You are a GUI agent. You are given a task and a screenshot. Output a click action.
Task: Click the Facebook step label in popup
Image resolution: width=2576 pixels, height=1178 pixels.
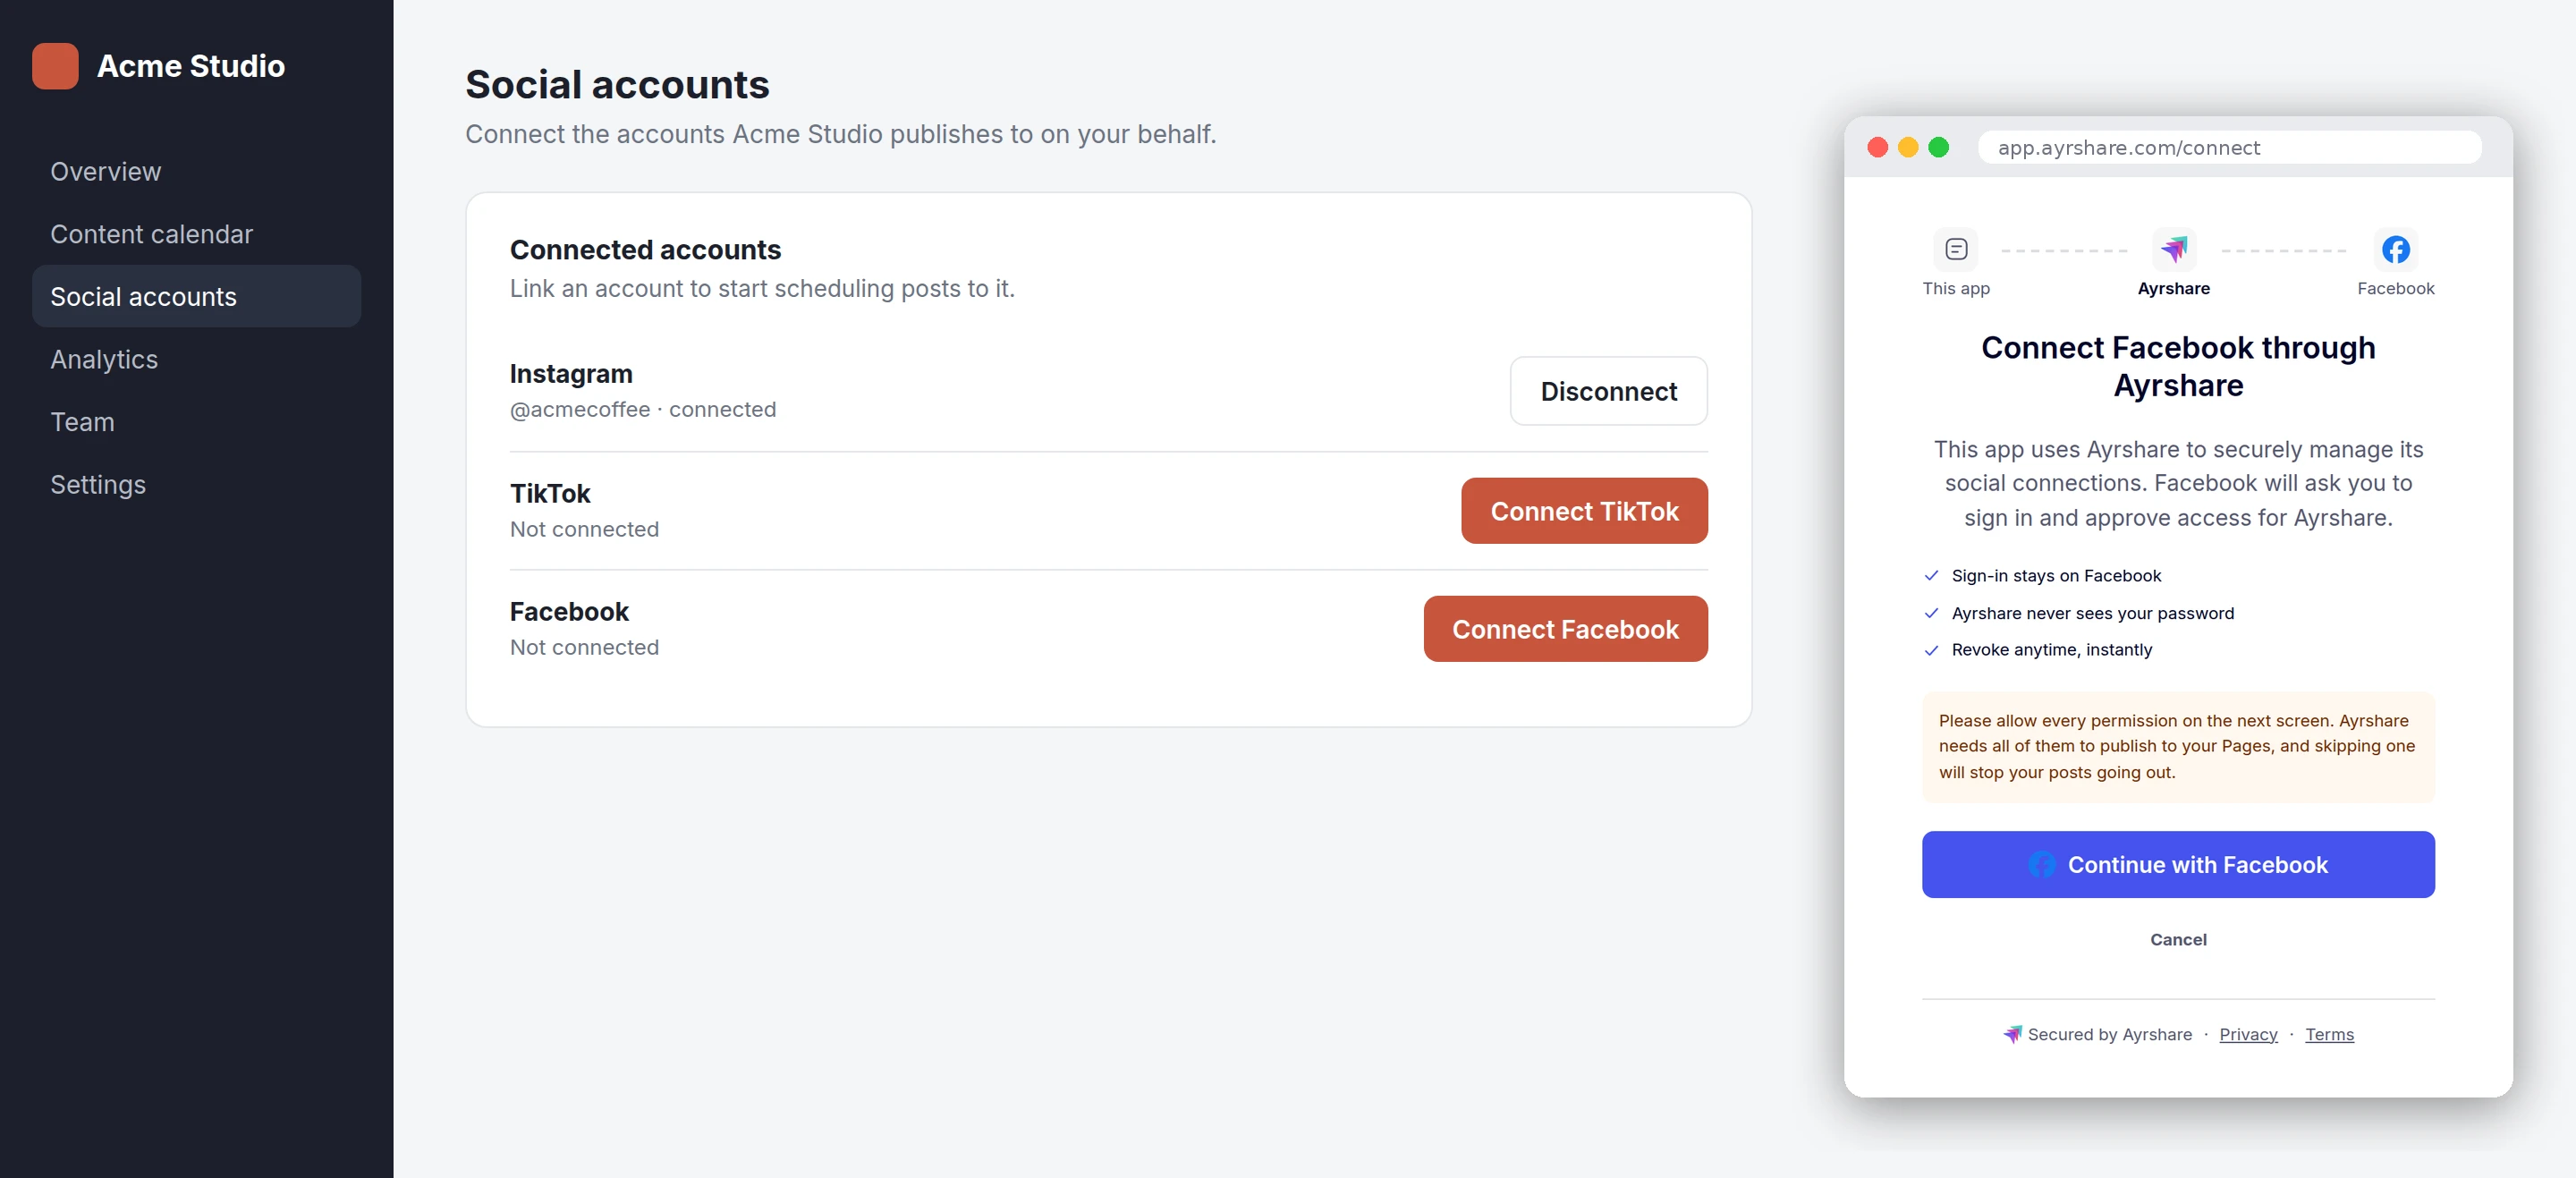[2395, 288]
